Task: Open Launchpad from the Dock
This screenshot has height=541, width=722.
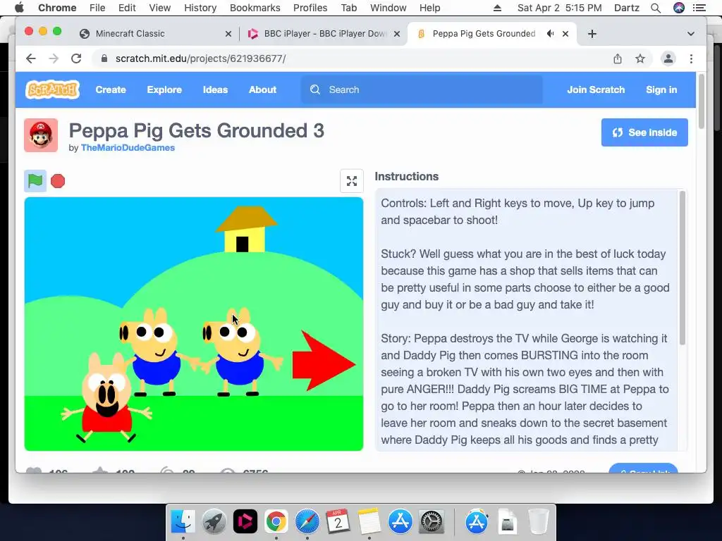Action: point(214,522)
